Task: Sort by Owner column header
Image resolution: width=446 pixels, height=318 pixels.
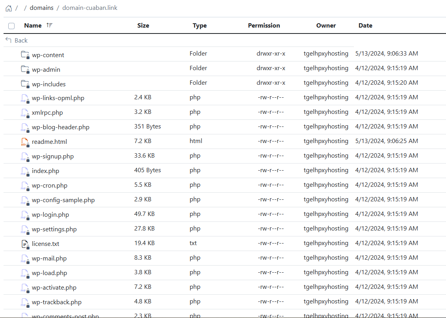Action: [x=326, y=26]
